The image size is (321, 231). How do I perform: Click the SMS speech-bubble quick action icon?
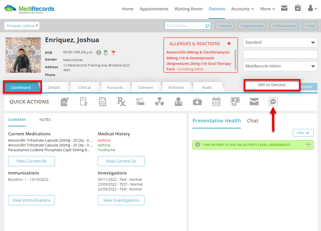pos(273,102)
